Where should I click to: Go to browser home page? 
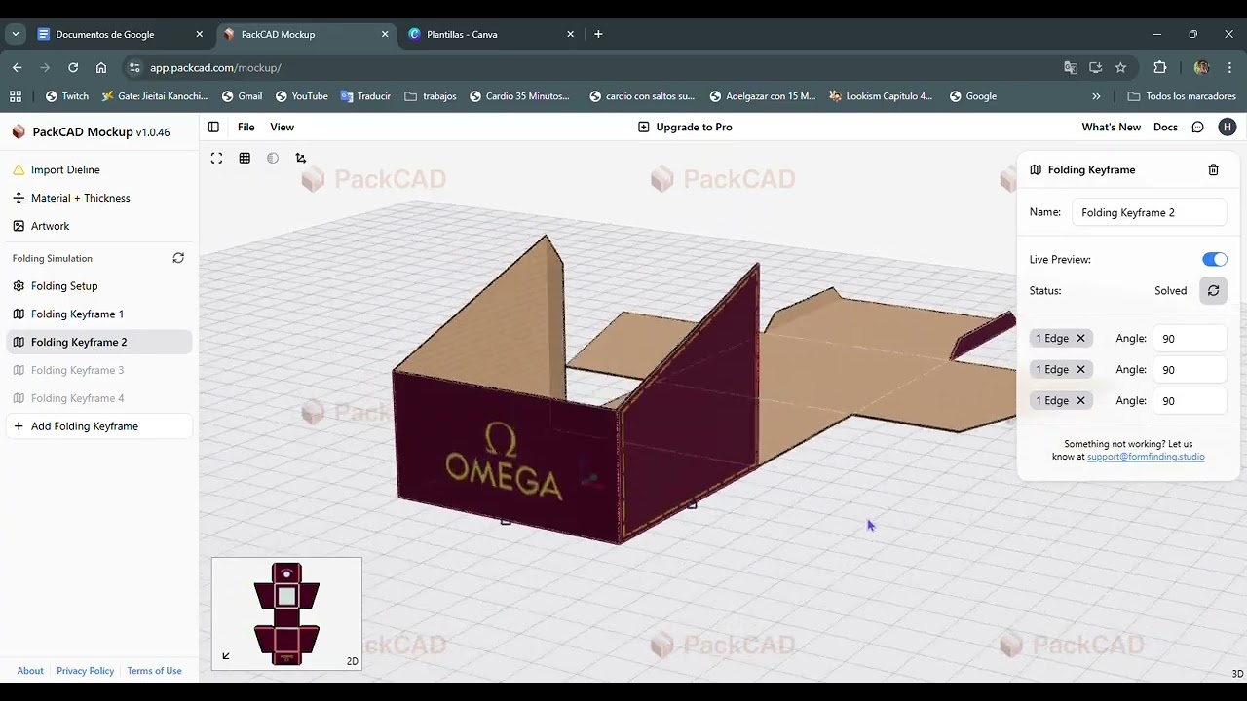click(101, 67)
